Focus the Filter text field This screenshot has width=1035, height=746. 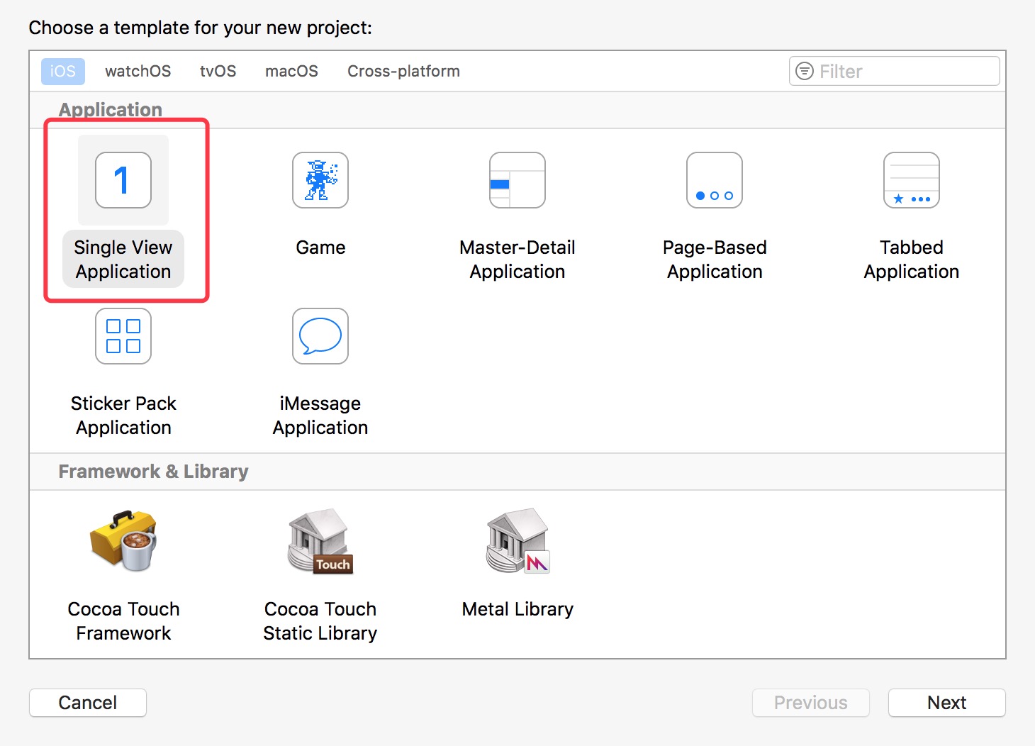pos(895,71)
